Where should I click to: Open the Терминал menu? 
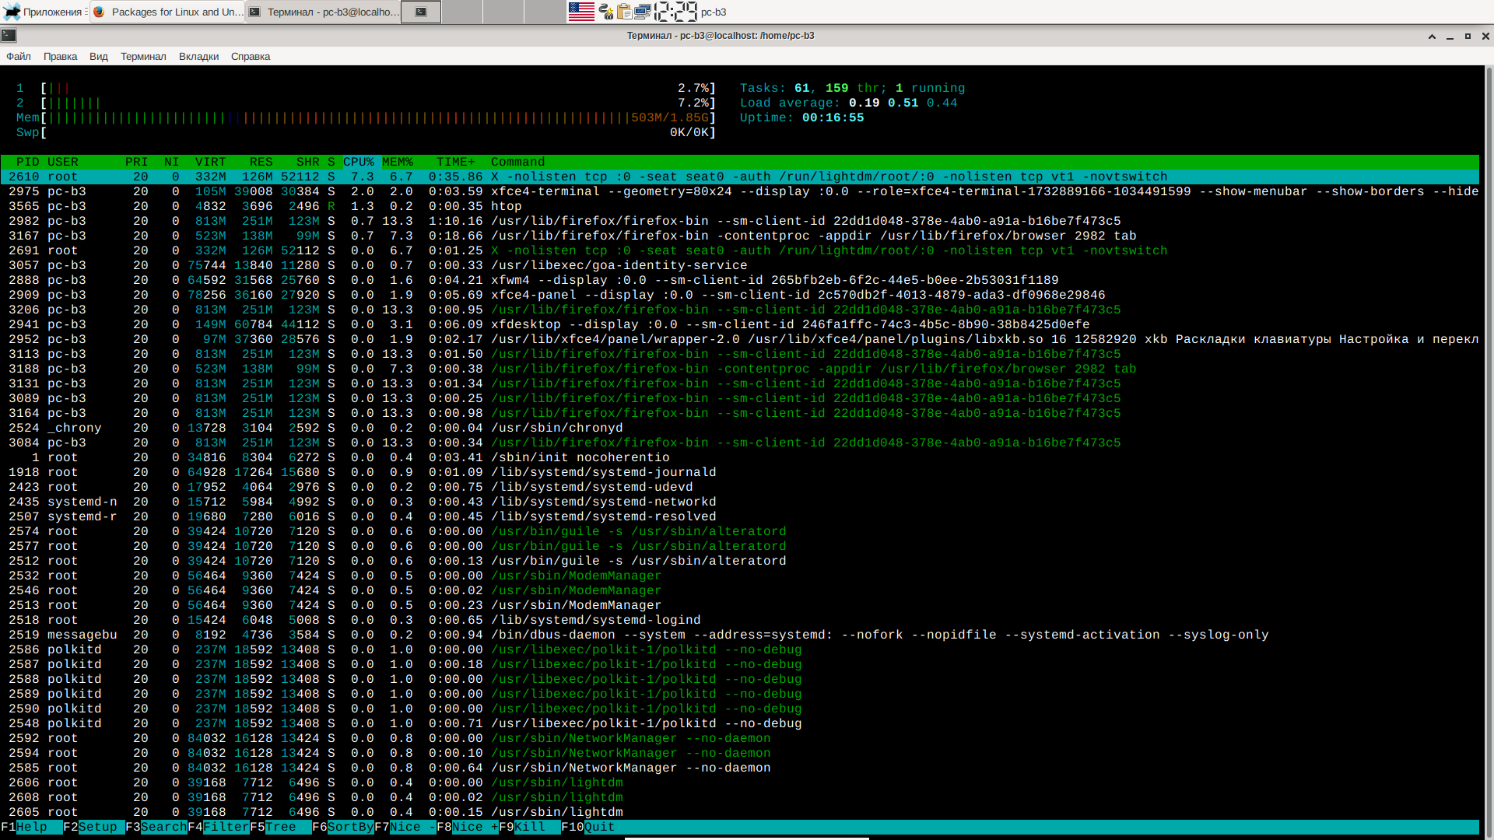click(143, 56)
